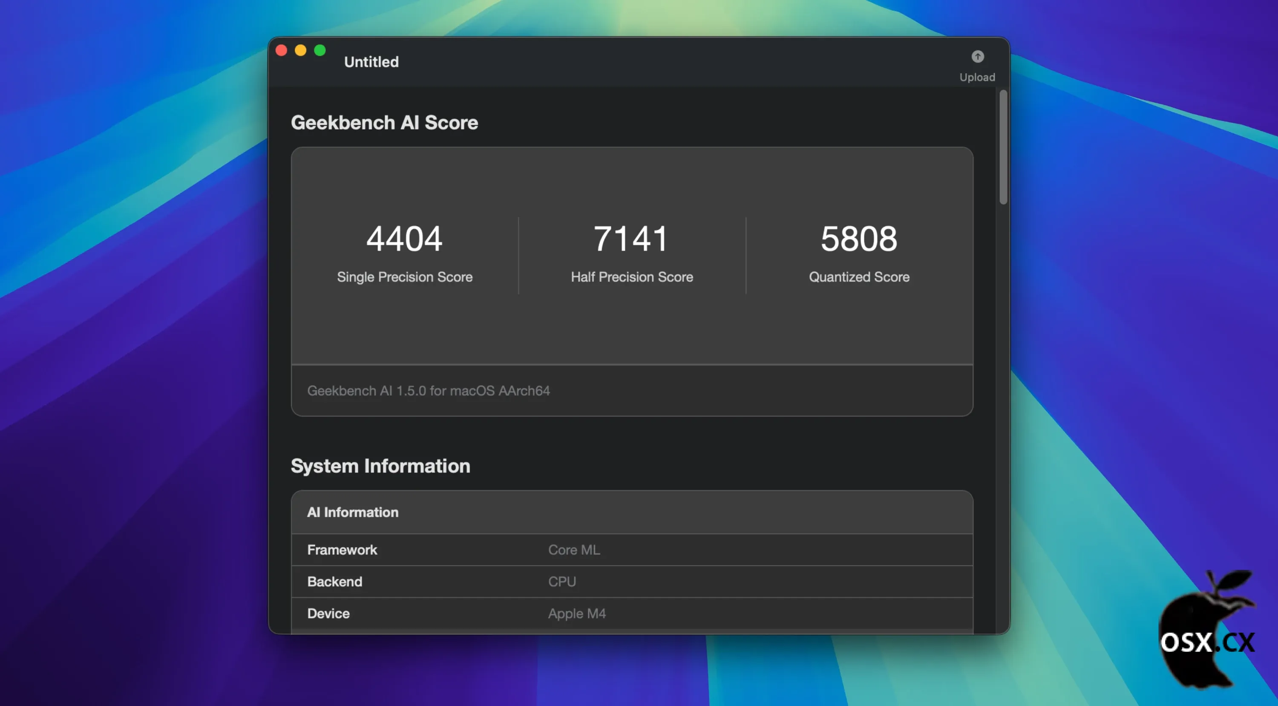Viewport: 1278px width, 706px height.
Task: Select the System Information heading
Action: (380, 465)
